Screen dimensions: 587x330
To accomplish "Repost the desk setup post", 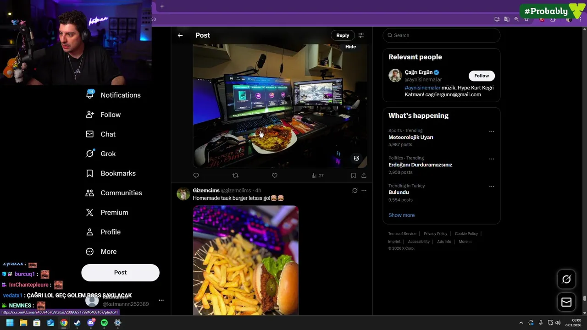I will pyautogui.click(x=235, y=176).
